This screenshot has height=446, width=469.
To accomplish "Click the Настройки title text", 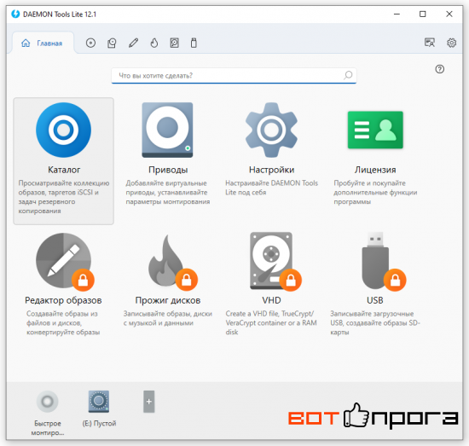I will pyautogui.click(x=271, y=170).
